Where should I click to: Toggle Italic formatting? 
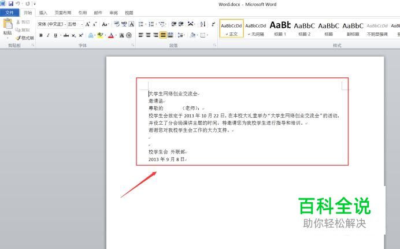(x=48, y=35)
